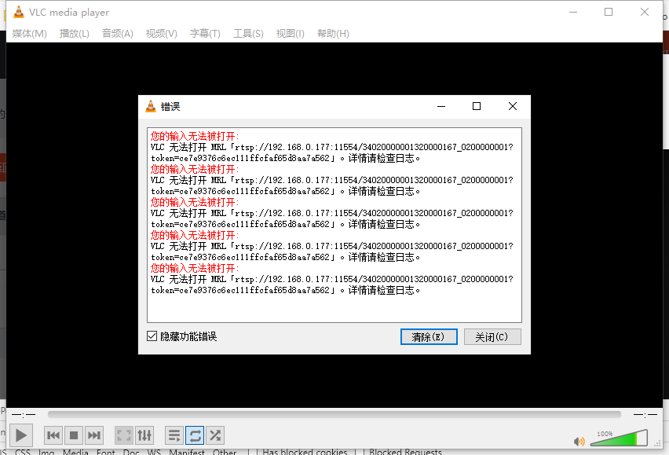Select Manifest filter in background browser window
This screenshot has height=455, width=669.
pyautogui.click(x=187, y=452)
